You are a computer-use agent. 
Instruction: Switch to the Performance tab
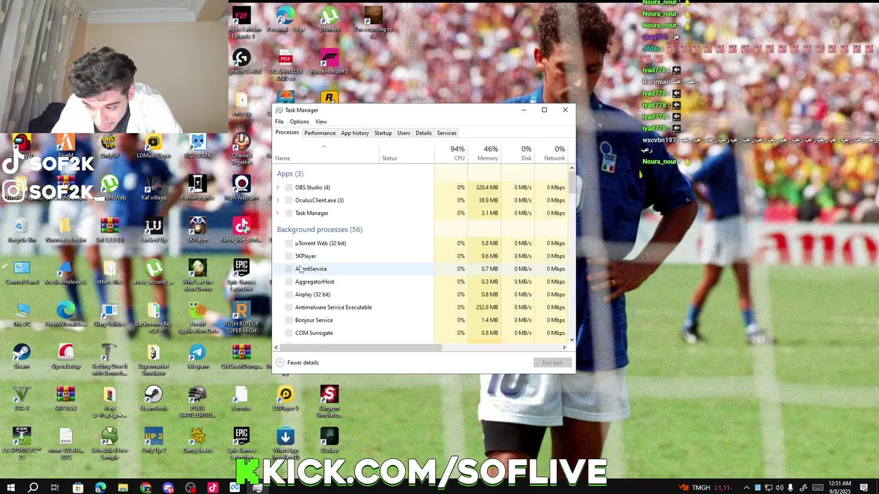coord(320,133)
